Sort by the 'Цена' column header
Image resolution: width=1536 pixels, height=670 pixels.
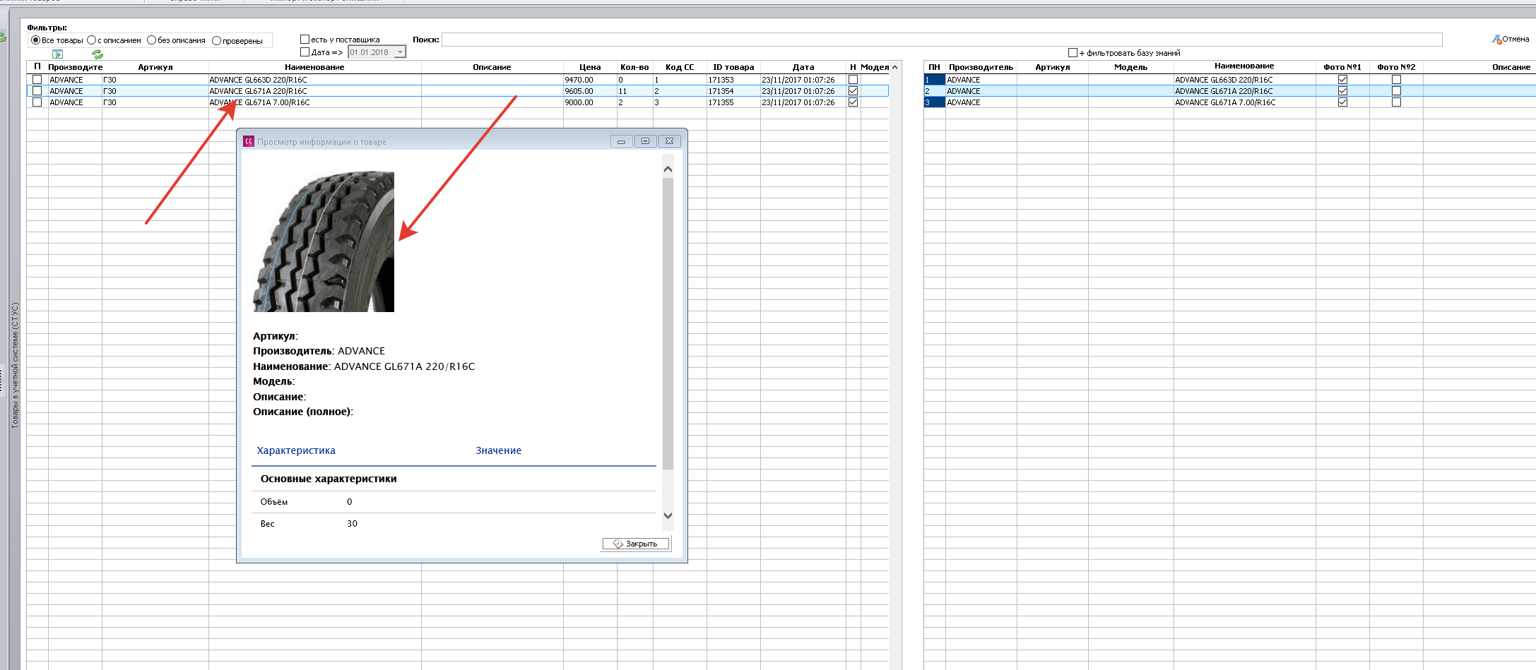590,67
